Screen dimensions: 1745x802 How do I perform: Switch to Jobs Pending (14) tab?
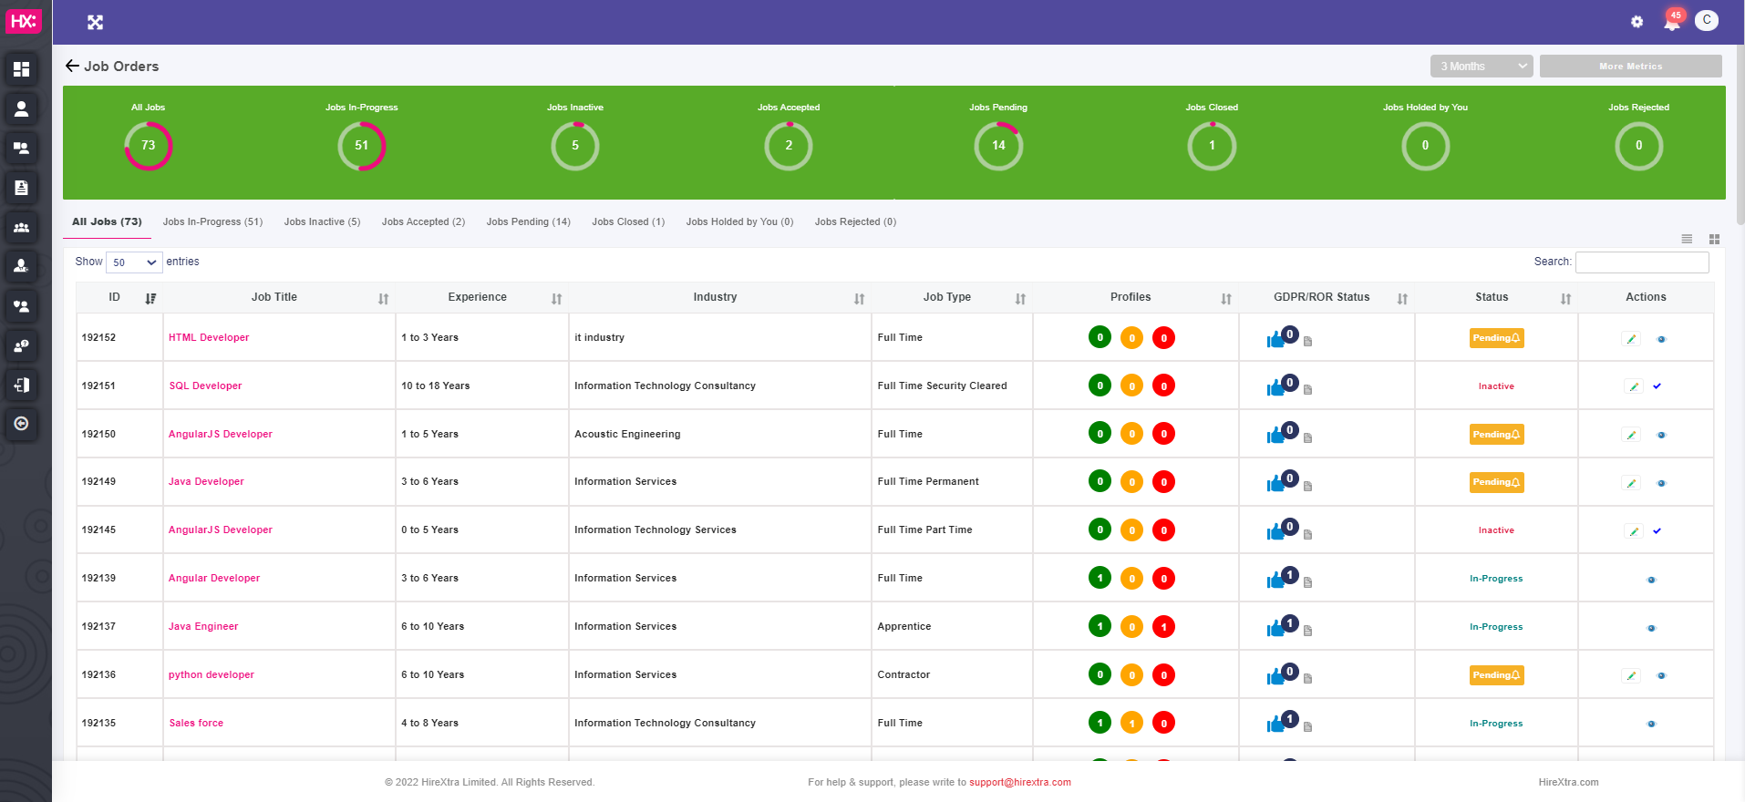pos(528,221)
